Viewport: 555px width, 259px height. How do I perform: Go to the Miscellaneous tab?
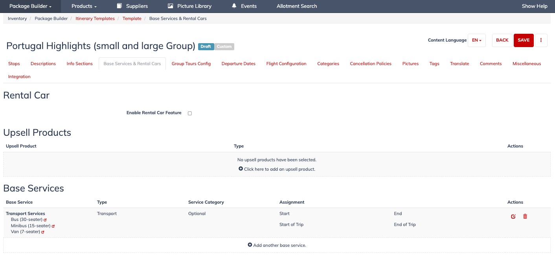click(527, 64)
